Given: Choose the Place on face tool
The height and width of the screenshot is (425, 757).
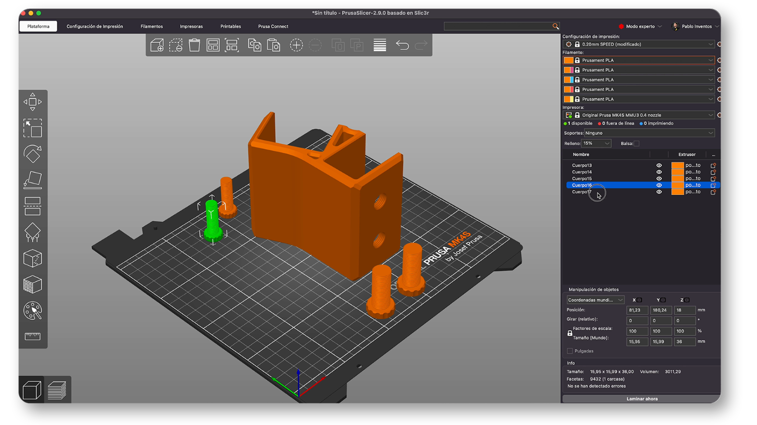Looking at the screenshot, I should point(32,180).
